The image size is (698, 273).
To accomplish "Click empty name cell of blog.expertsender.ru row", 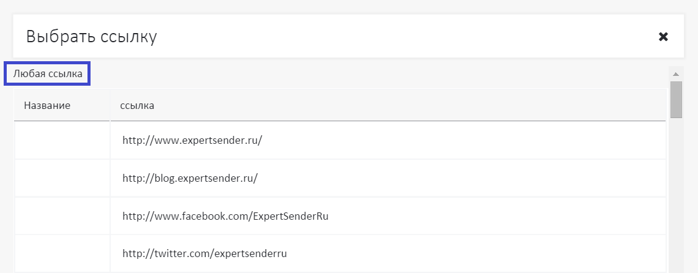I will pyautogui.click(x=62, y=178).
